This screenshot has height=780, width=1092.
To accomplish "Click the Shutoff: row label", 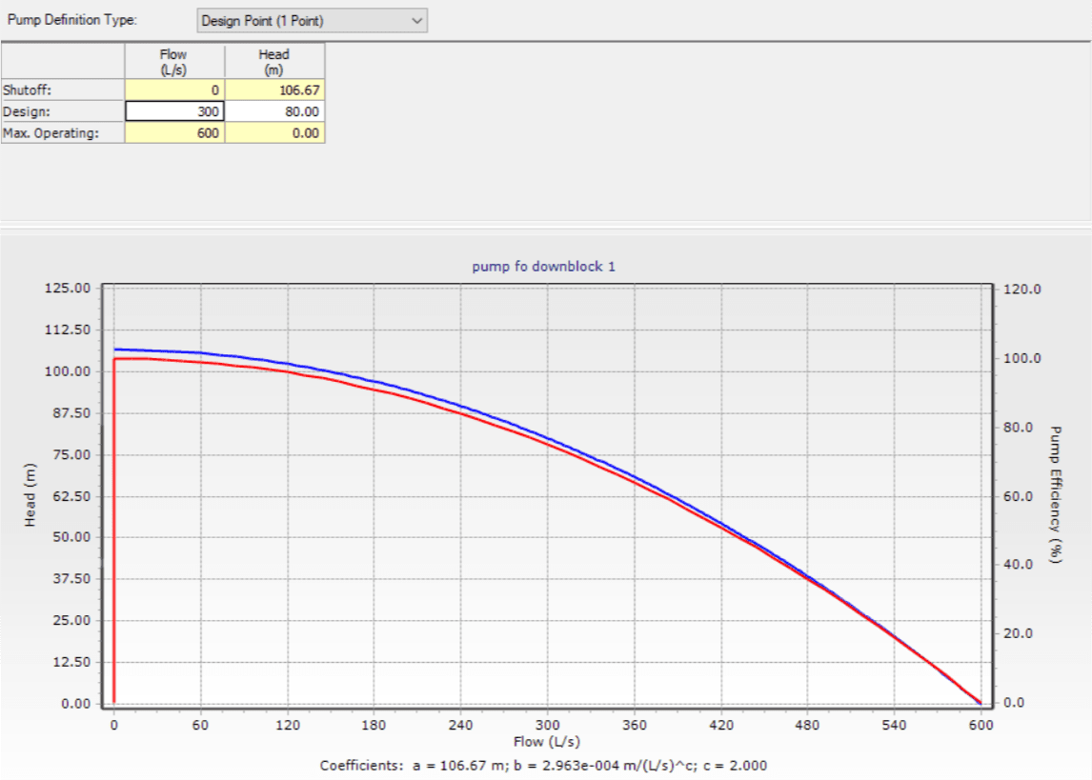I will tap(63, 90).
